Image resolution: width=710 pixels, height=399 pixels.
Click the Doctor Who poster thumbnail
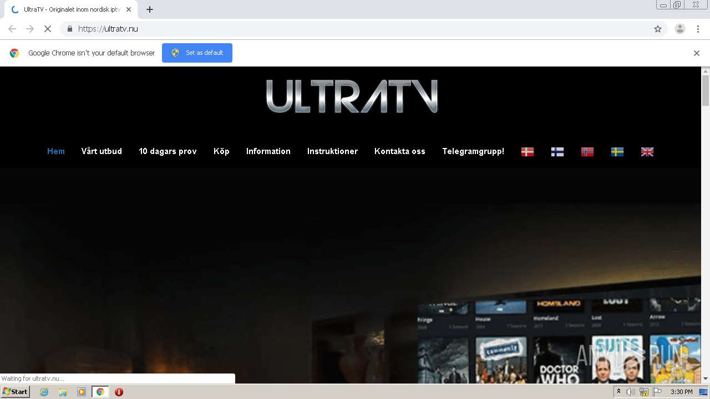[559, 360]
